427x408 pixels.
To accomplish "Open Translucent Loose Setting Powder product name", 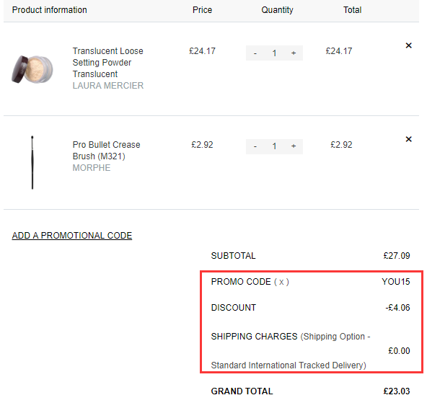I will click(108, 63).
